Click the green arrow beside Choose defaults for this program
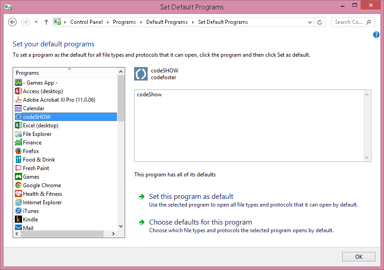The height and width of the screenshot is (270, 384). pos(141,222)
